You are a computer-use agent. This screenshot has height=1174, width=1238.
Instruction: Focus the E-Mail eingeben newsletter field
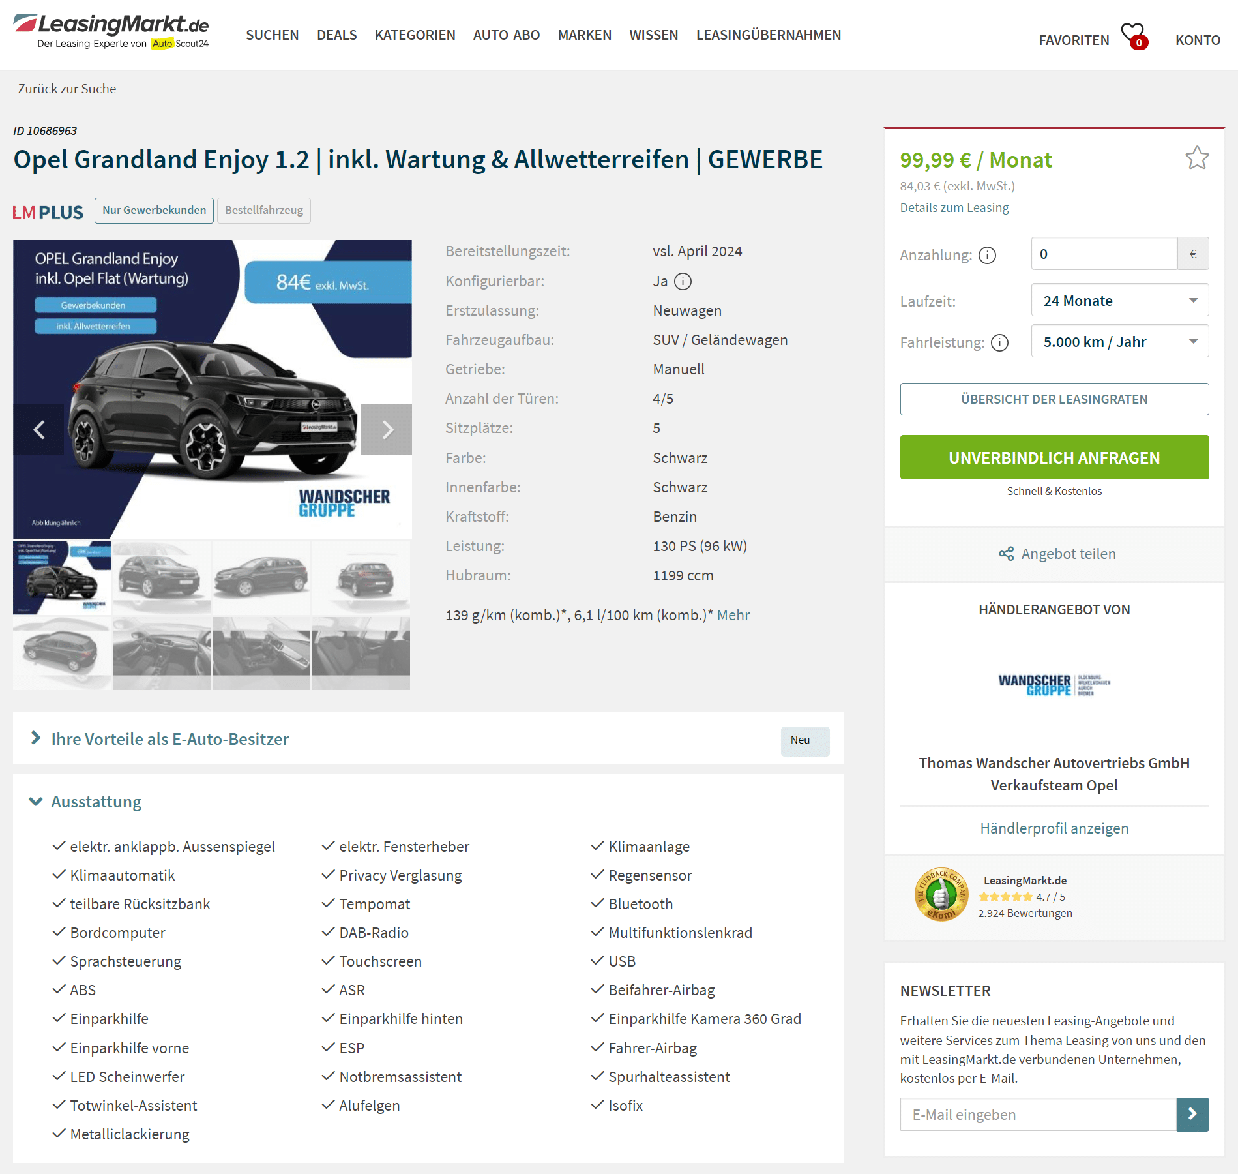[1038, 1114]
